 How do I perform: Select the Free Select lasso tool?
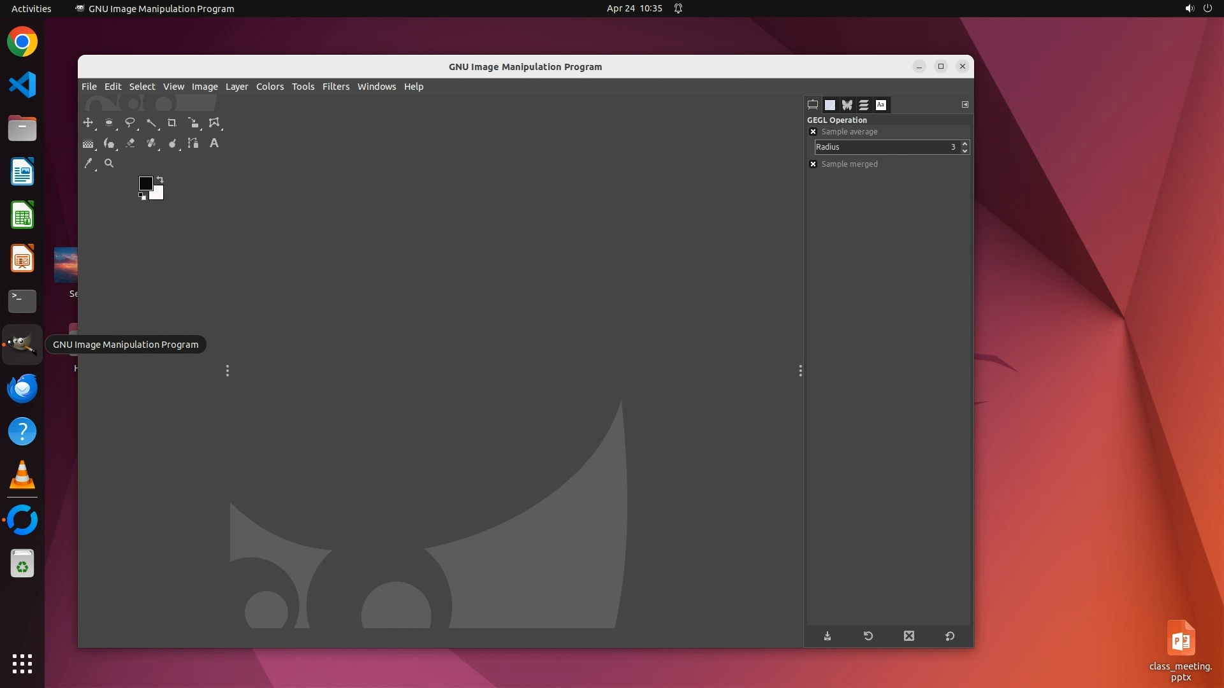click(x=130, y=123)
